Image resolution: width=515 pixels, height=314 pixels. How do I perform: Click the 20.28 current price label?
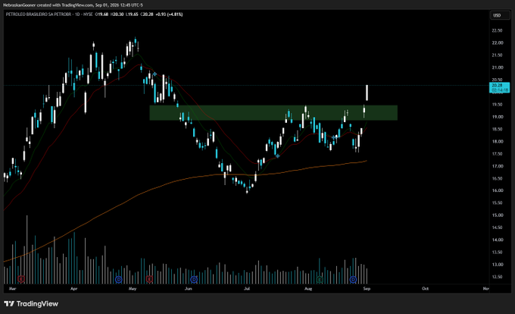point(499,87)
